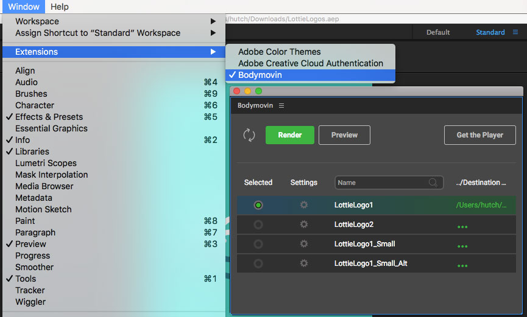Click the Name search input field
The image size is (527, 317).
[x=389, y=183]
